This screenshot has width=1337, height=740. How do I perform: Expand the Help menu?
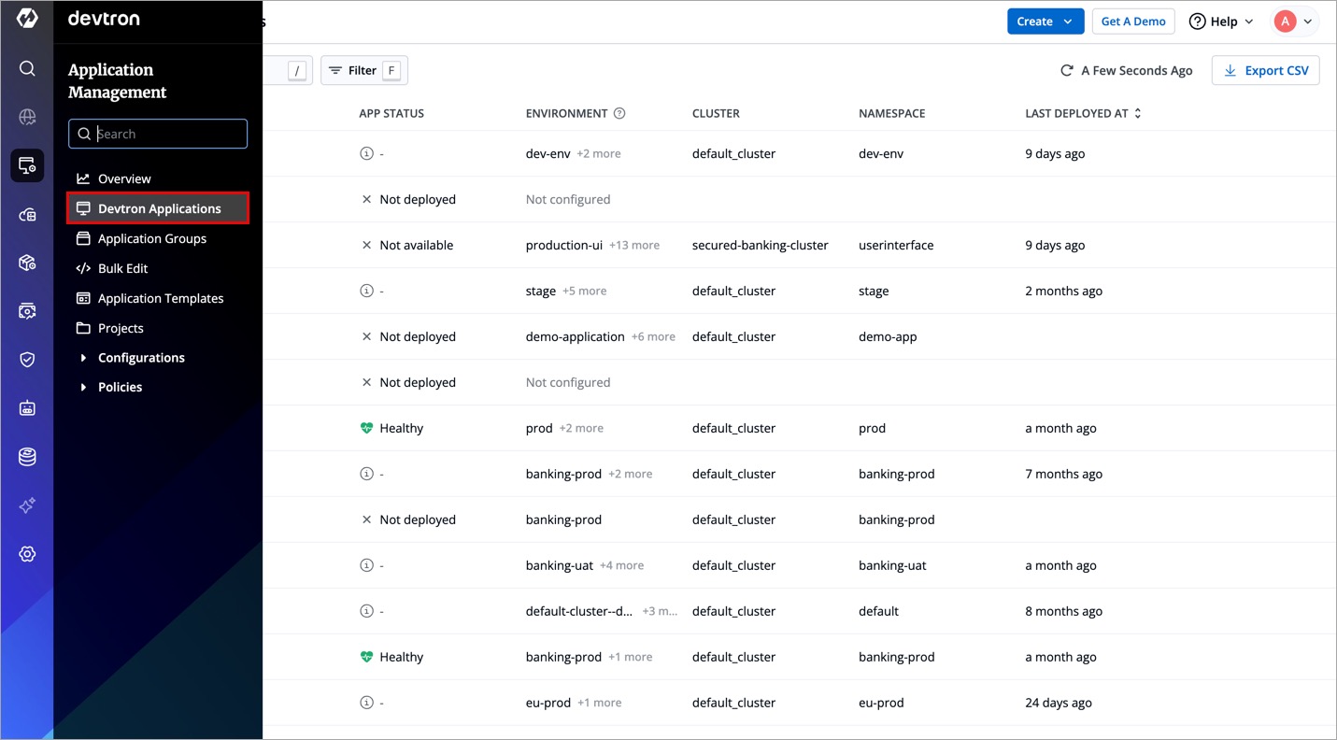coord(1221,21)
